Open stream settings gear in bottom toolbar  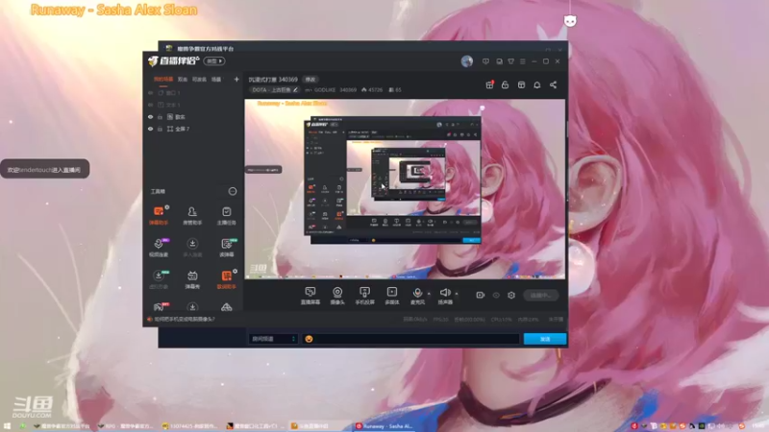(x=511, y=296)
